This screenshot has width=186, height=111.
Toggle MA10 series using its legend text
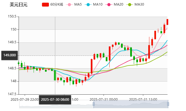98,4
